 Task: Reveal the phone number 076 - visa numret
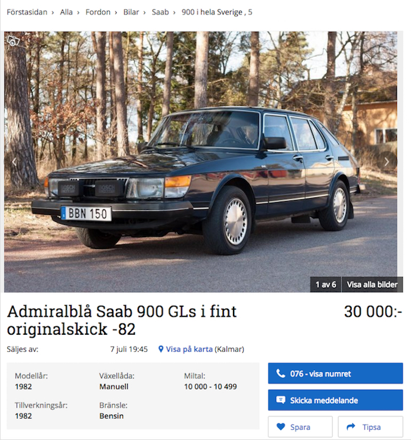pyautogui.click(x=335, y=373)
